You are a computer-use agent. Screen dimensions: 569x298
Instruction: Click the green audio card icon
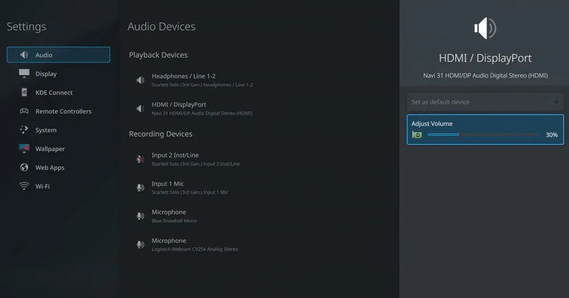pos(417,135)
